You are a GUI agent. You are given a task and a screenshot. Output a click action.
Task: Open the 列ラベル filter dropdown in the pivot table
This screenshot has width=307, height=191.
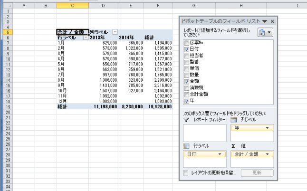pos(115,32)
